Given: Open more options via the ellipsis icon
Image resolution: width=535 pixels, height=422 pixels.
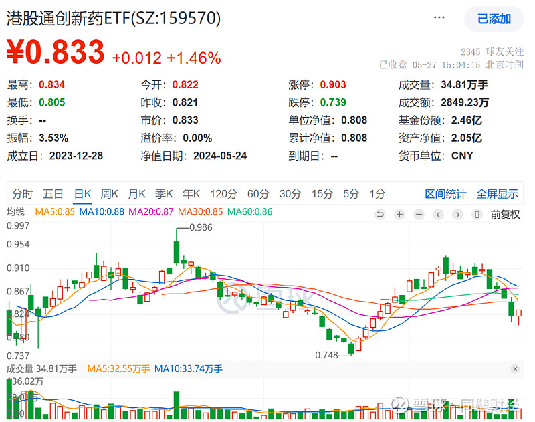Looking at the screenshot, I should coord(439,16).
